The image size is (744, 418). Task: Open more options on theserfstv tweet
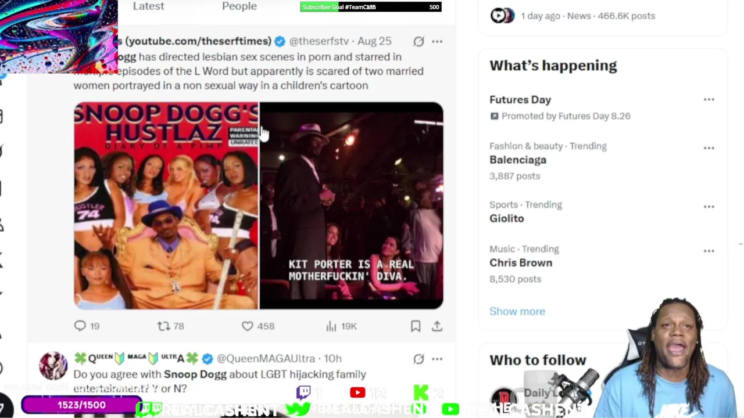437,41
